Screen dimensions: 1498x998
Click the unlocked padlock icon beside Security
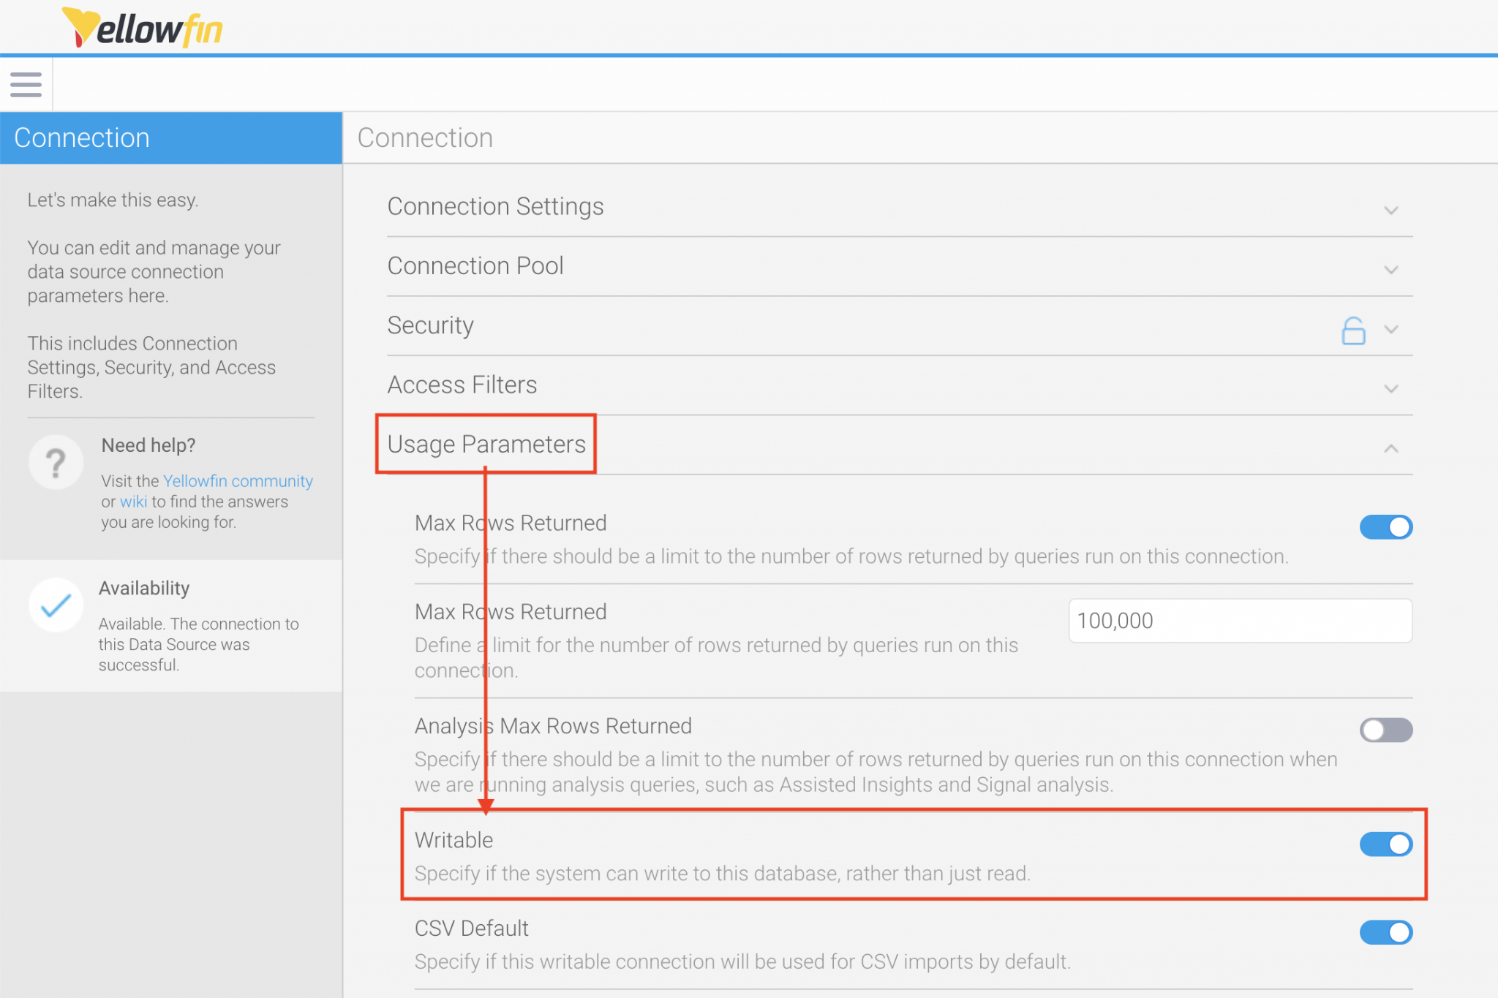[1353, 330]
